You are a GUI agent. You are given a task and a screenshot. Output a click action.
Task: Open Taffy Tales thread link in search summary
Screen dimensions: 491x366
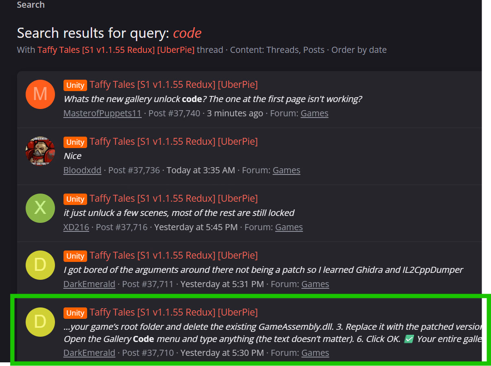pyautogui.click(x=116, y=50)
